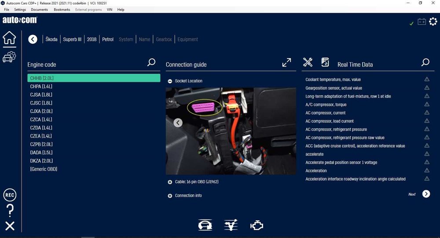Viewport: 440px width, 238px height.
Task: Click warning triangle for A/C compressor, torque
Action: coord(427,104)
